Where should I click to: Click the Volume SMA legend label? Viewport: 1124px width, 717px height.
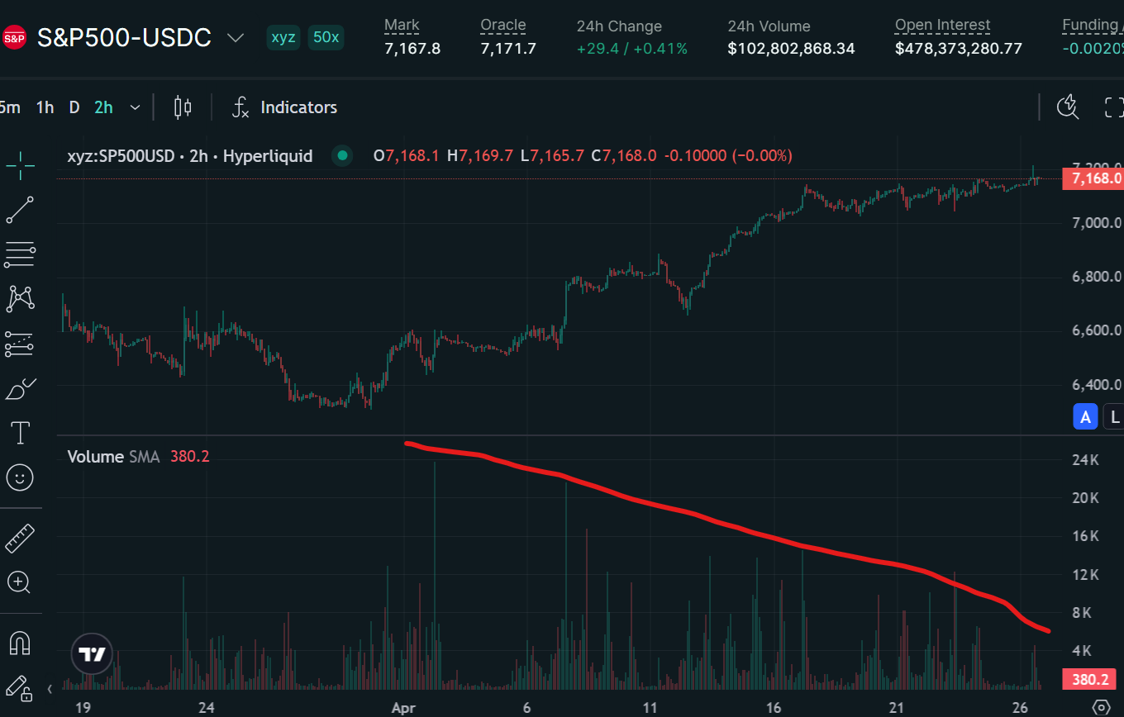tap(114, 457)
